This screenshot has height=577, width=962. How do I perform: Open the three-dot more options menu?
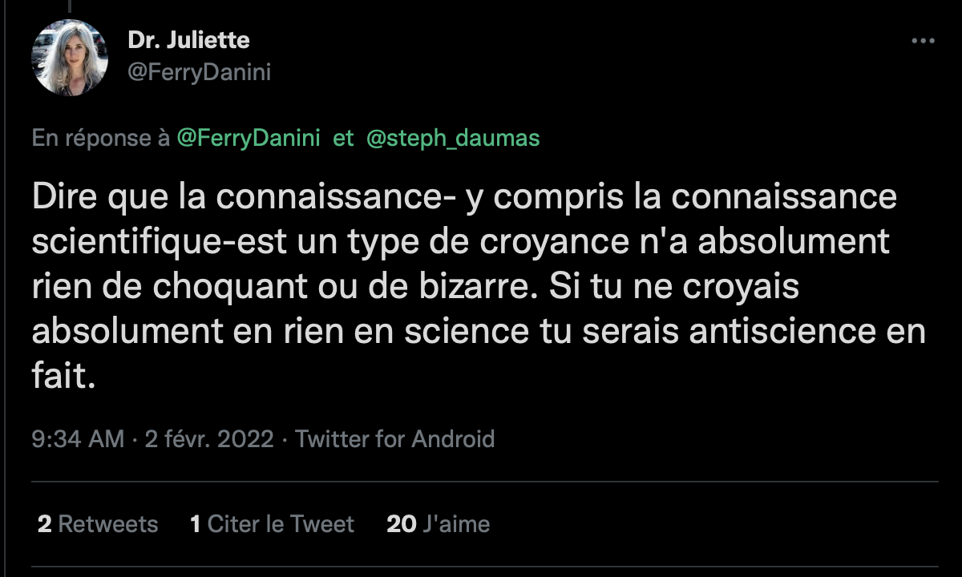pyautogui.click(x=923, y=41)
